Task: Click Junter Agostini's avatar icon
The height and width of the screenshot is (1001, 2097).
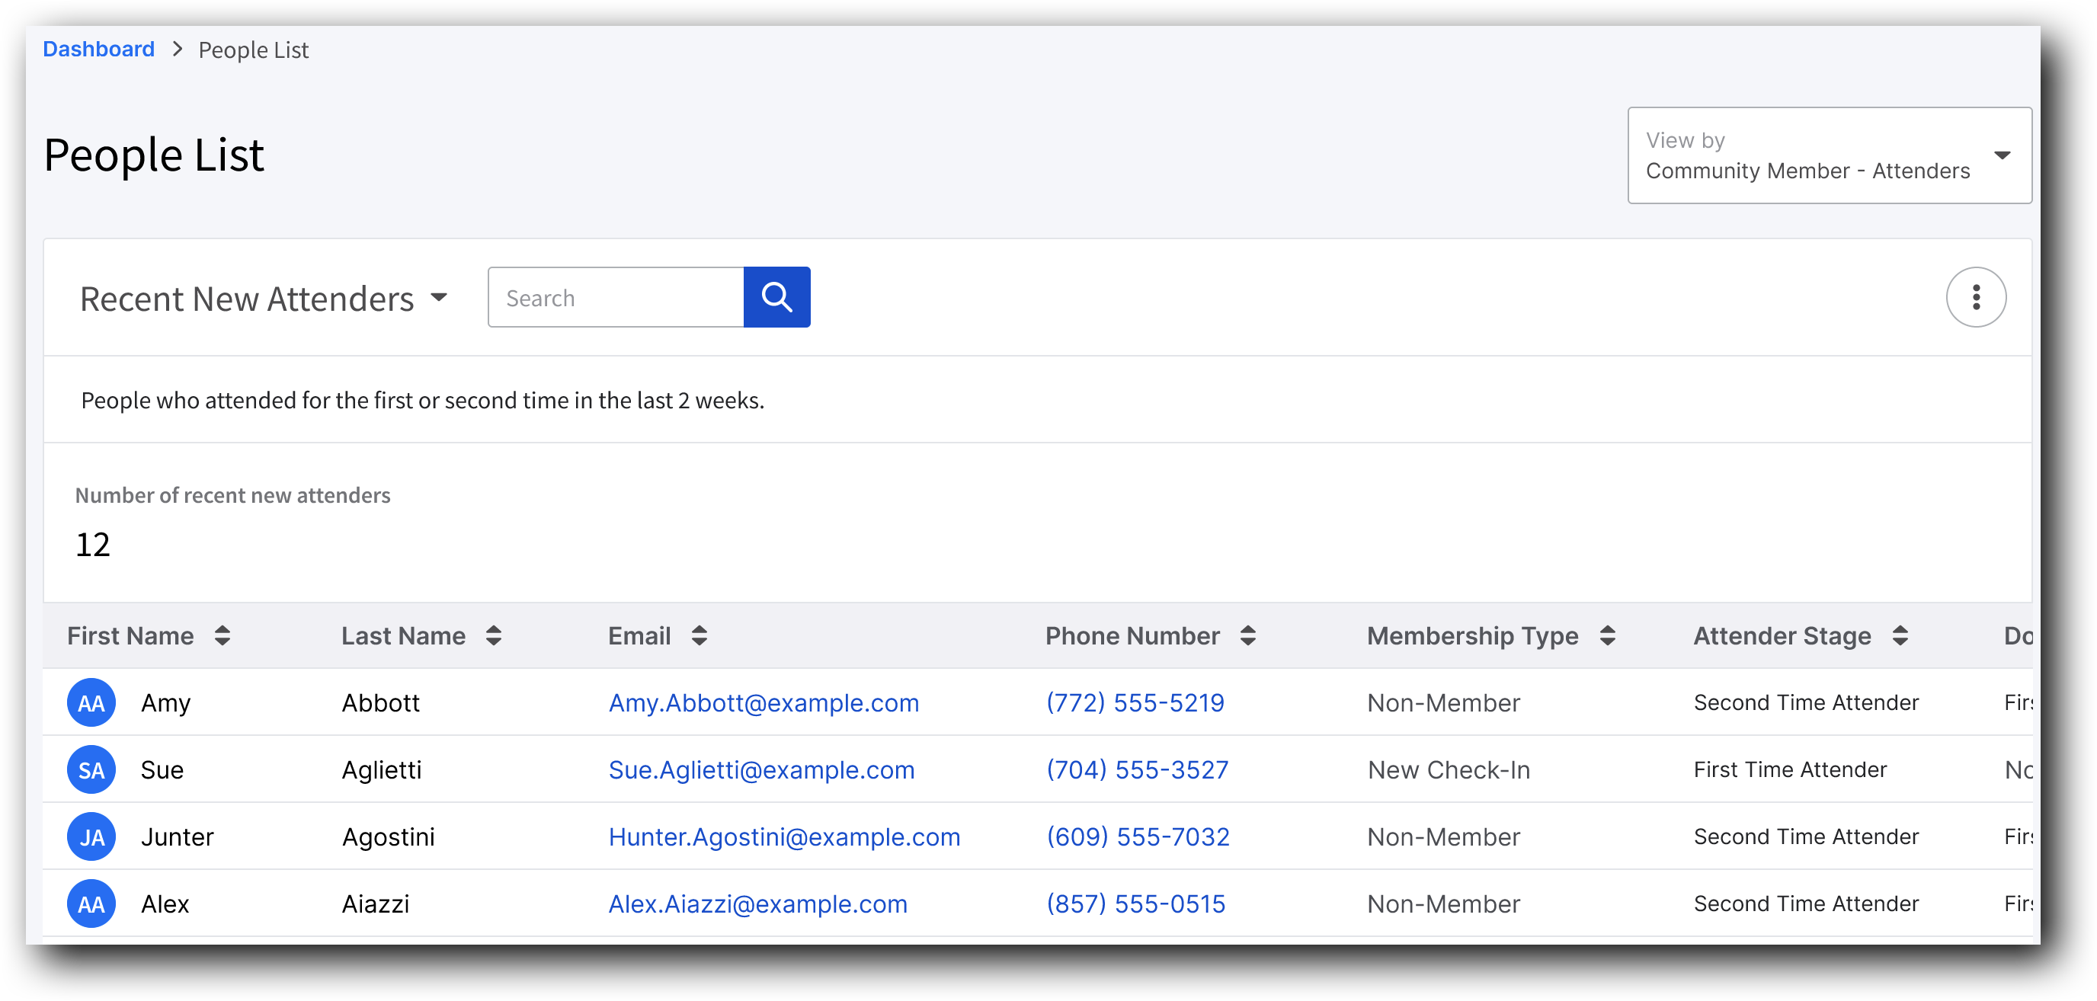Action: click(x=91, y=836)
